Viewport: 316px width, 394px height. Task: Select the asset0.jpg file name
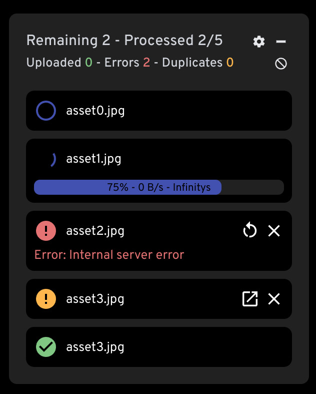coord(95,111)
